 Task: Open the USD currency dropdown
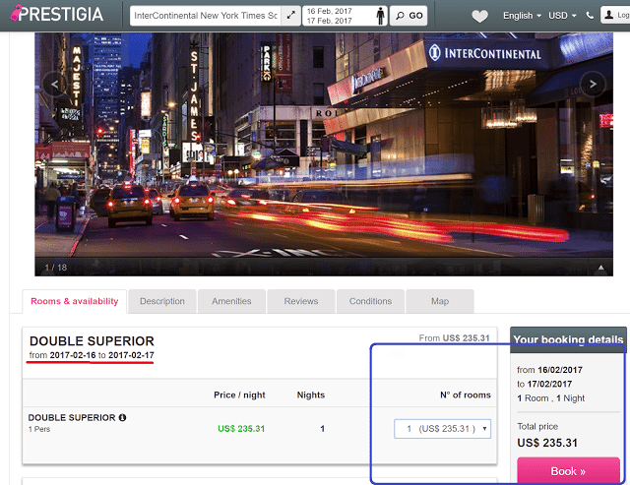(x=562, y=16)
